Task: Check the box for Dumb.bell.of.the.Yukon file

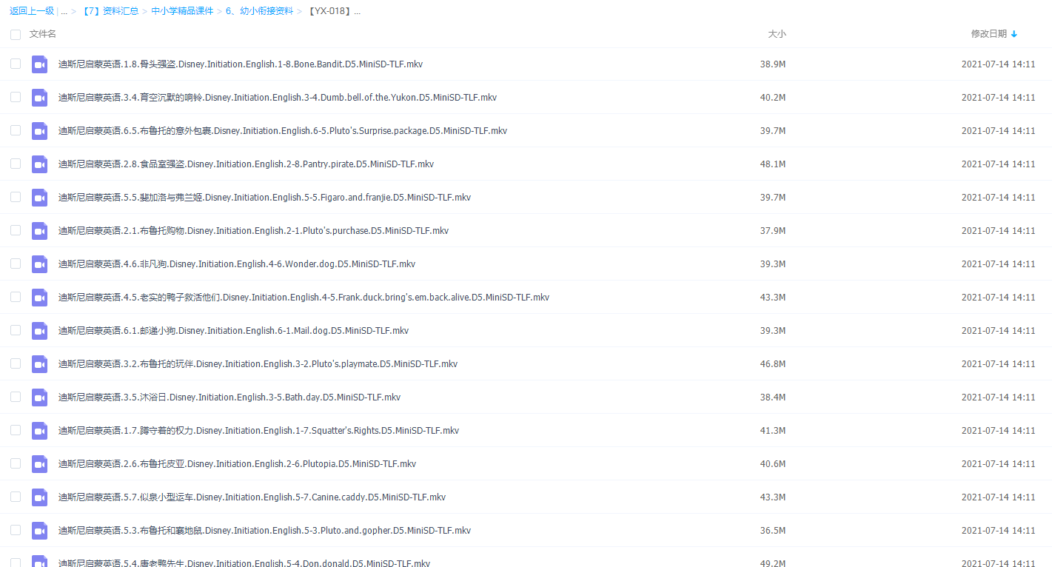Action: click(x=16, y=97)
